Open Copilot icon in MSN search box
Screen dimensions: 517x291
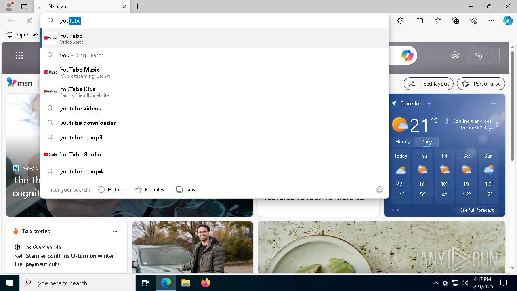(x=407, y=55)
